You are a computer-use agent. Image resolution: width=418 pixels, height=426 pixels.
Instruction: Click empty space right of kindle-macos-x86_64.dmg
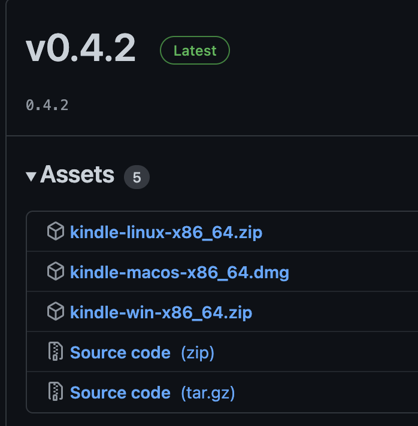[x=353, y=273]
